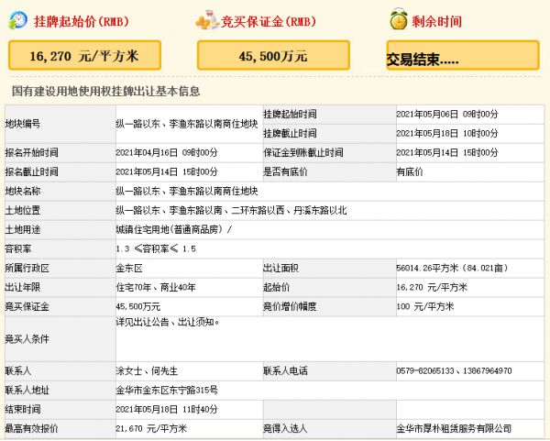550x441 pixels.
Task: Click the 联系人 label
Action: pos(18,370)
